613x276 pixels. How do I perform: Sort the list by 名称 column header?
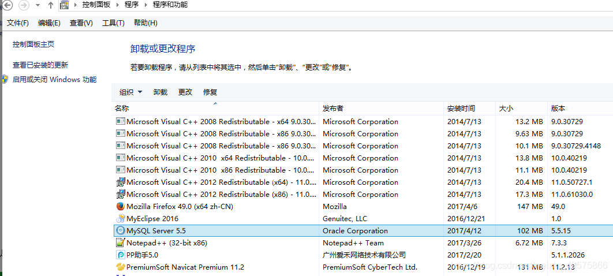coord(122,109)
